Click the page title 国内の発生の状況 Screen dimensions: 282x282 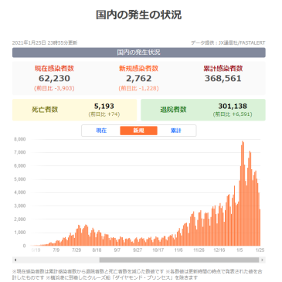139,15
